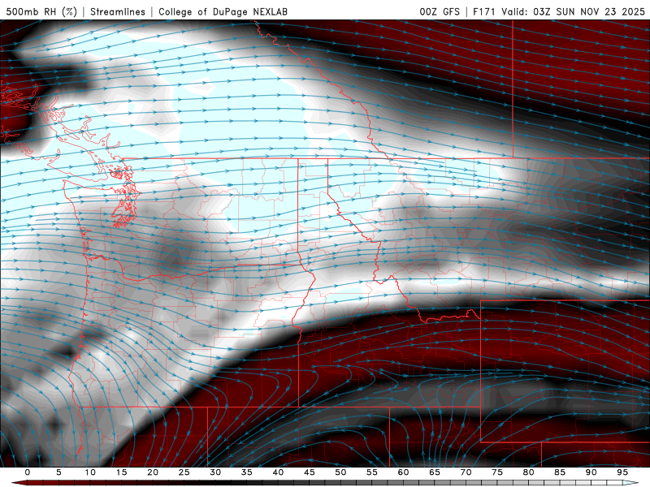Select the "50" humidity scale label
Viewport: 650px width, 487px height.
[340, 472]
